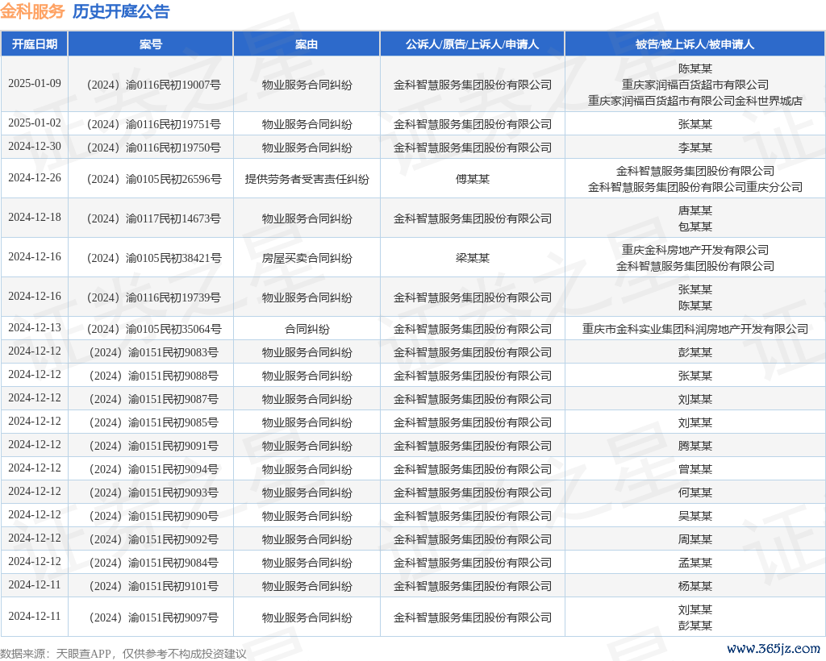Open the www.365jz.com link
826x661 pixels.
click(x=774, y=648)
